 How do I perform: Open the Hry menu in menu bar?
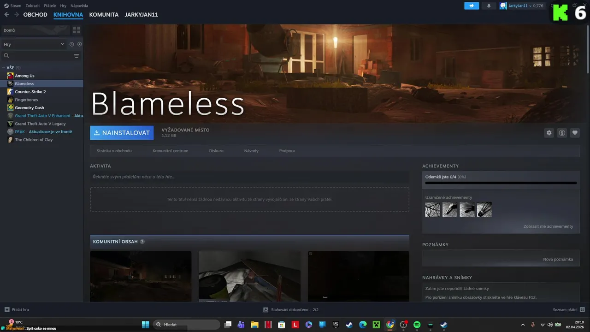(63, 6)
